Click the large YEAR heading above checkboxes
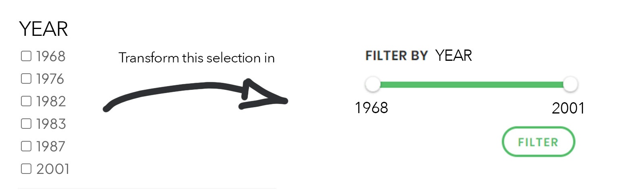This screenshot has height=190, width=639. pyautogui.click(x=44, y=29)
